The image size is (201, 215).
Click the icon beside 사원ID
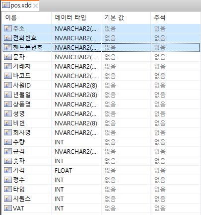click(8, 85)
